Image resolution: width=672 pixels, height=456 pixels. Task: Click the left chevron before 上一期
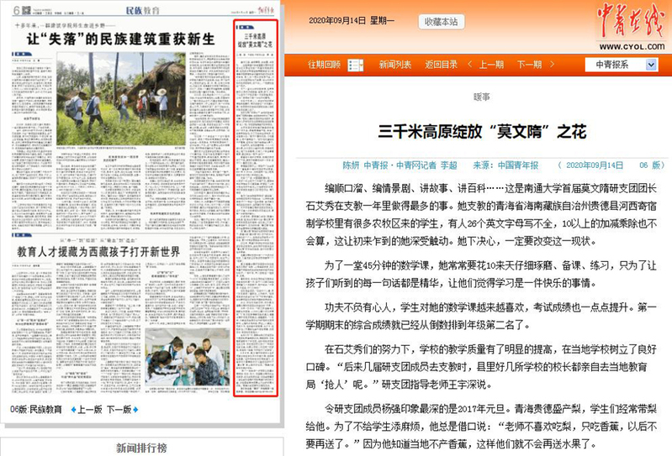[x=469, y=65]
